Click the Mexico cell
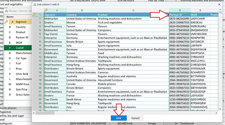225x125 pixels. (x=82, y=23)
